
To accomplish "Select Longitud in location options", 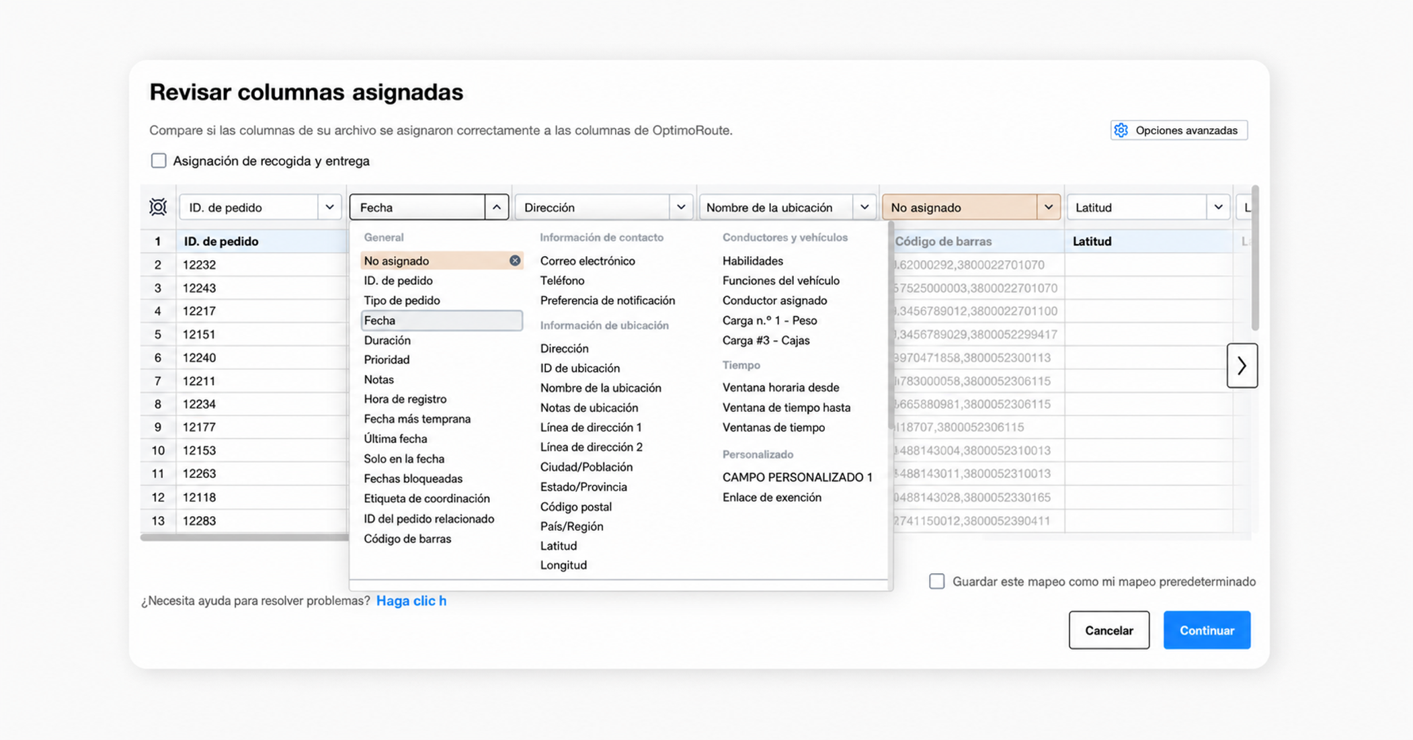I will tap(563, 565).
